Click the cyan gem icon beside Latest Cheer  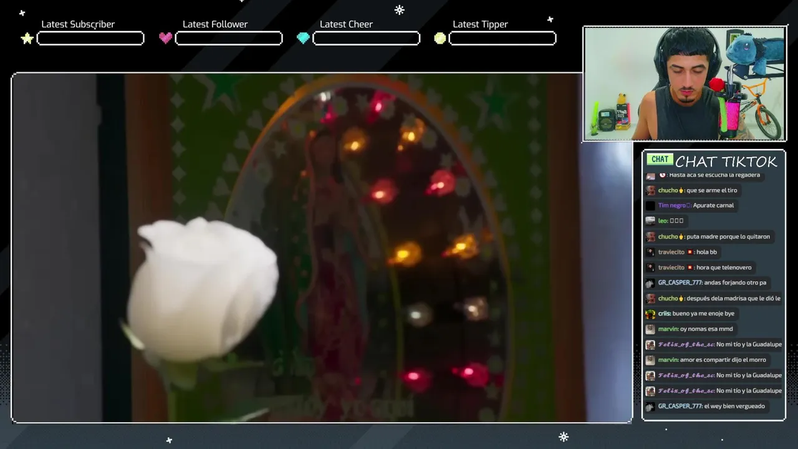click(x=303, y=38)
